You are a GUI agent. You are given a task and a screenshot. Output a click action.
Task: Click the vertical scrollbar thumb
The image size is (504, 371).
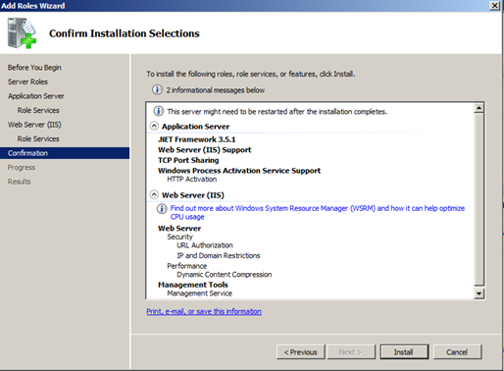[x=479, y=199]
